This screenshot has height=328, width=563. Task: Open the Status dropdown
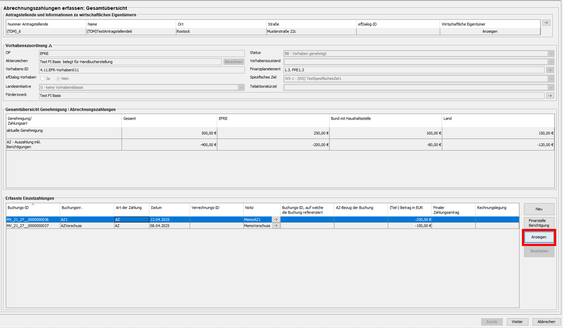pyautogui.click(x=551, y=54)
